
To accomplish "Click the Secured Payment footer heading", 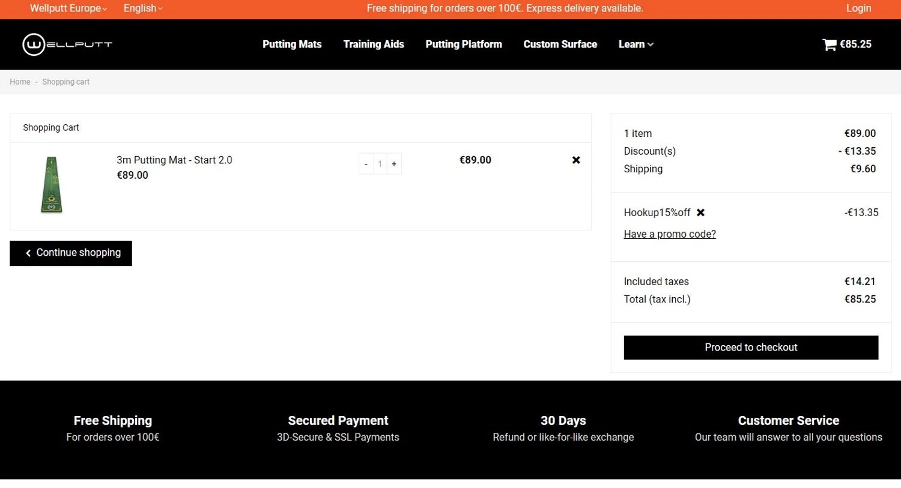I will click(x=338, y=421).
